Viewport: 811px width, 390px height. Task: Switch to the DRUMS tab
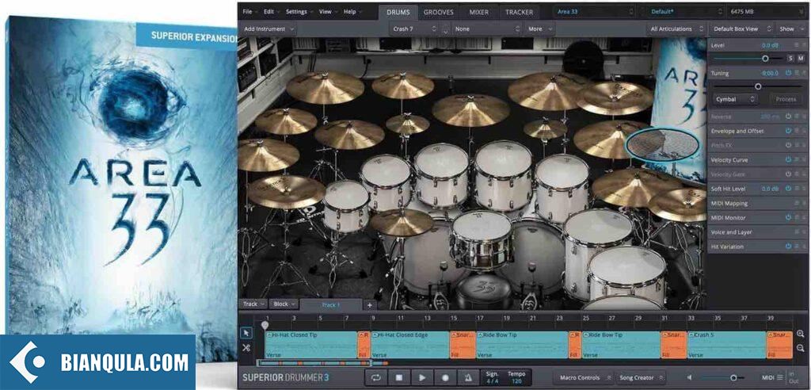398,11
